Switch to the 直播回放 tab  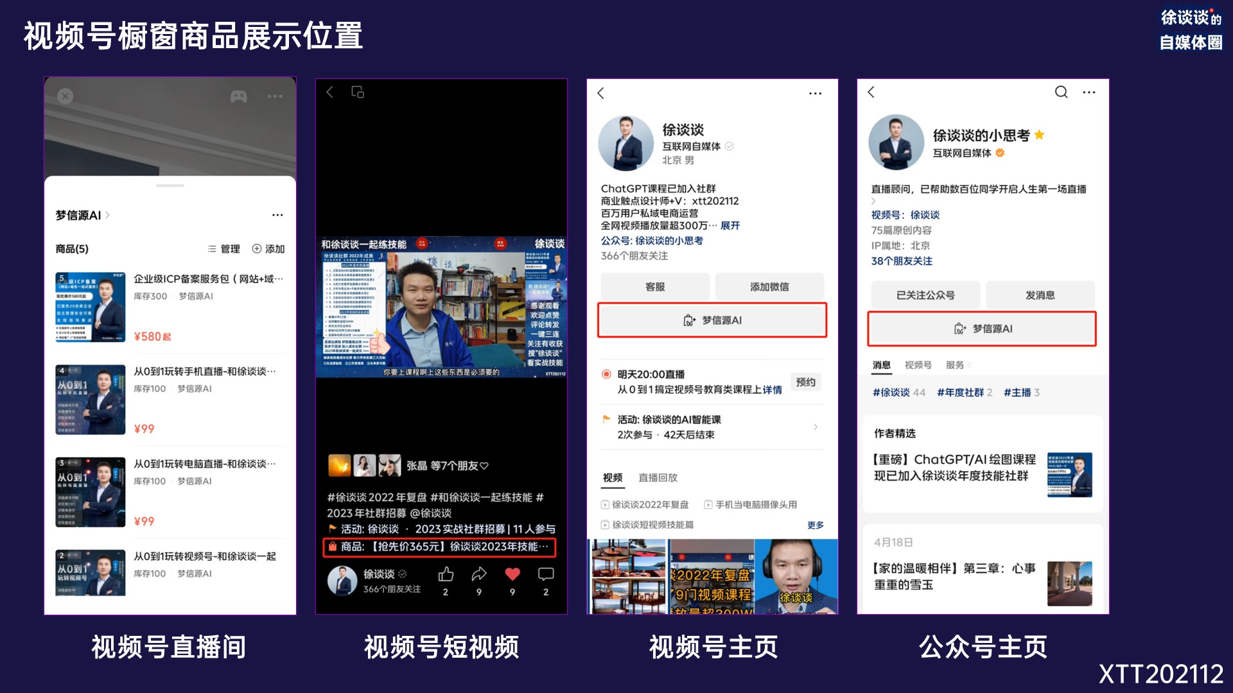pos(658,477)
